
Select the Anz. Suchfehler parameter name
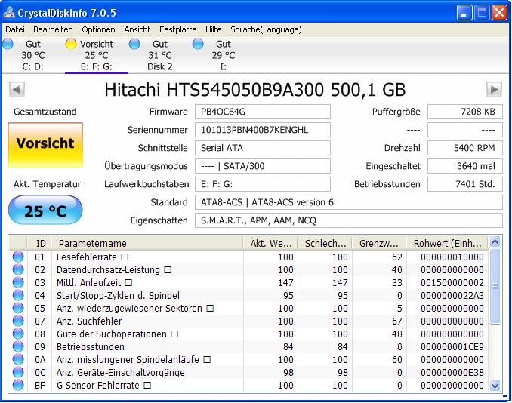pos(89,321)
